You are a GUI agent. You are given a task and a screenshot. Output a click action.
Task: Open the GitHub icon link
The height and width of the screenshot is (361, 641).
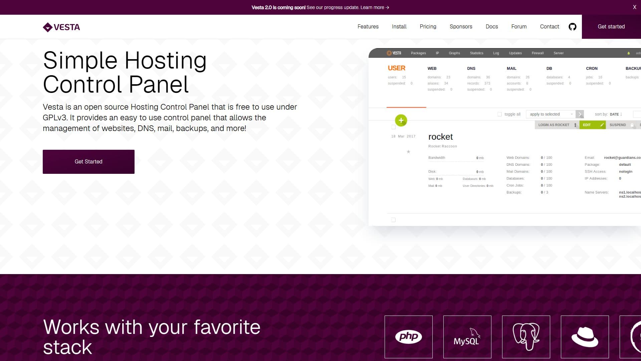[572, 27]
